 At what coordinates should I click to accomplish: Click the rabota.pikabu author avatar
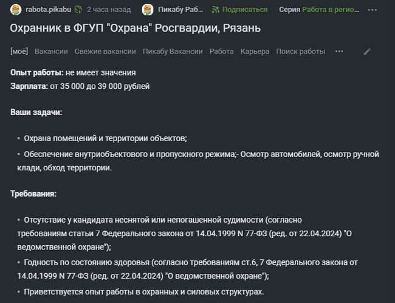tap(16, 10)
